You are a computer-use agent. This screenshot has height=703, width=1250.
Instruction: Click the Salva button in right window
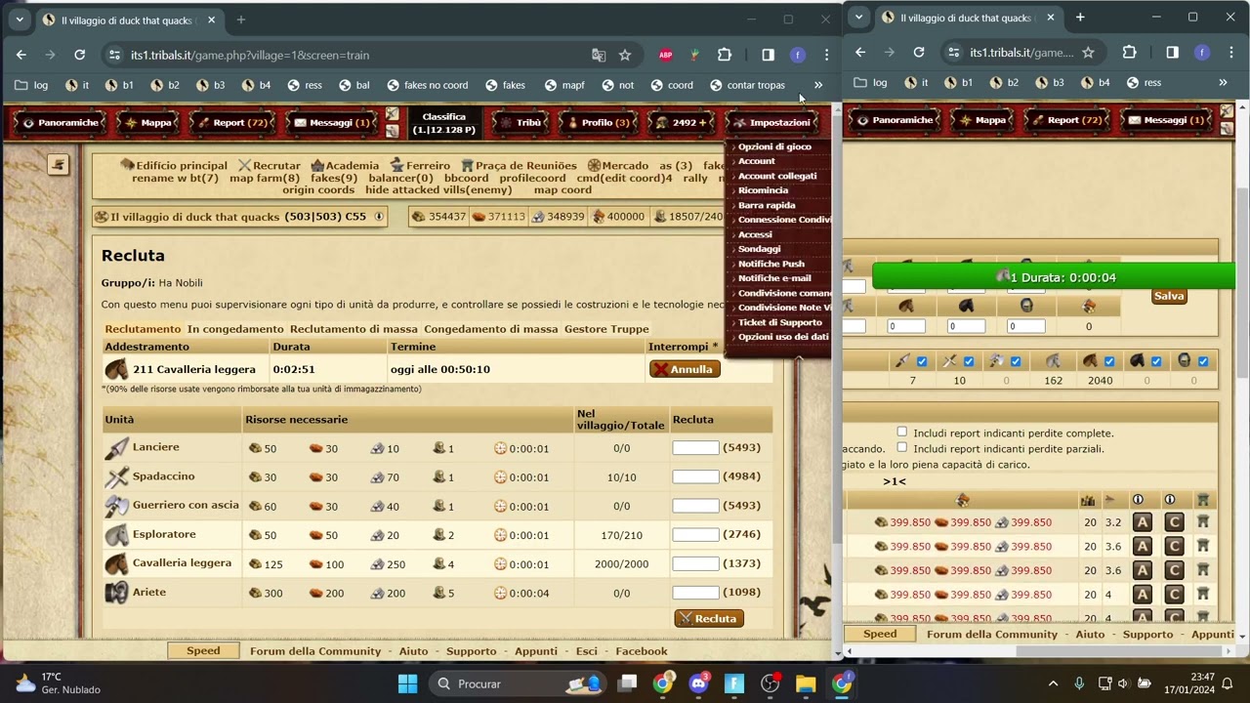tap(1169, 296)
